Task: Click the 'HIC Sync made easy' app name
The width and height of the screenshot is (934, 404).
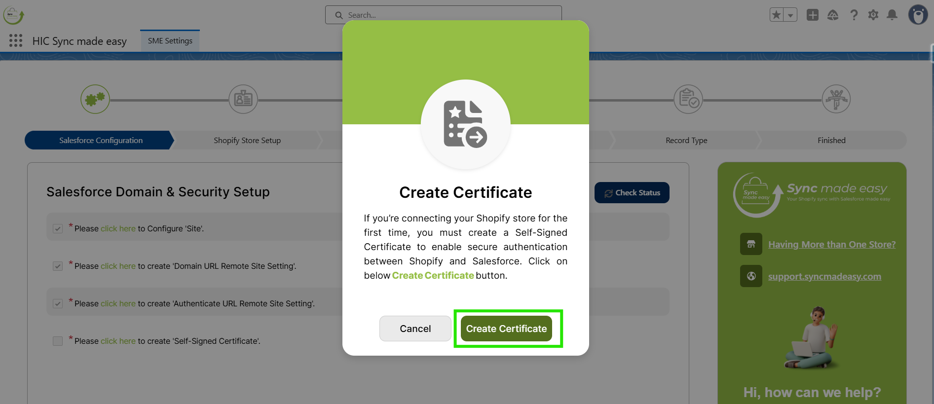Action: 79,41
